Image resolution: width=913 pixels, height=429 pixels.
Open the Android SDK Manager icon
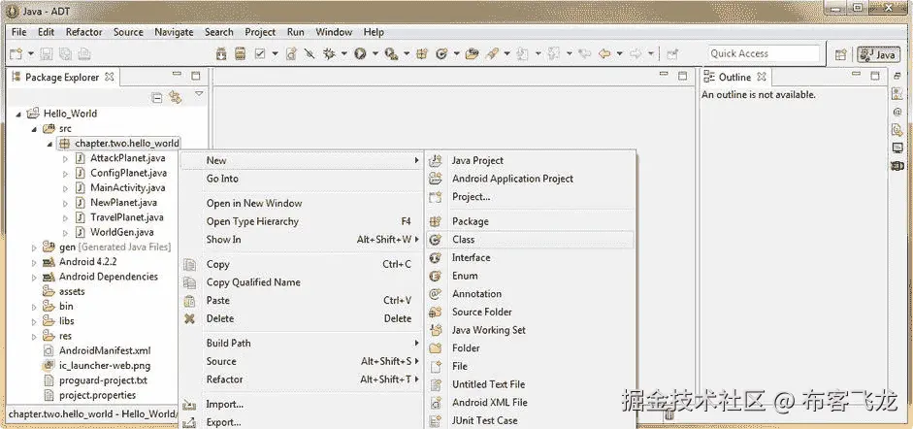tap(221, 53)
